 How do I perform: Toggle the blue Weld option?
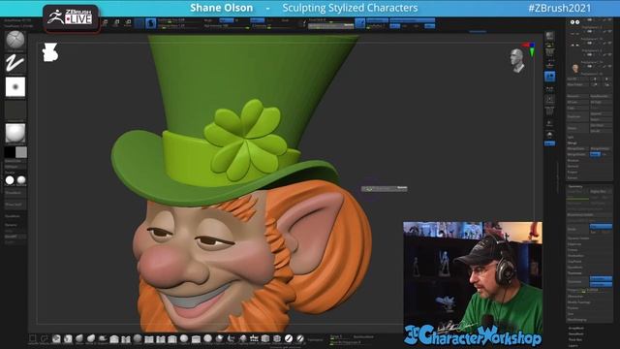[x=595, y=154]
